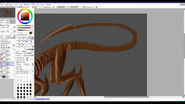
Task: Click the swap foreground/background colors arrow
Action: (33, 32)
